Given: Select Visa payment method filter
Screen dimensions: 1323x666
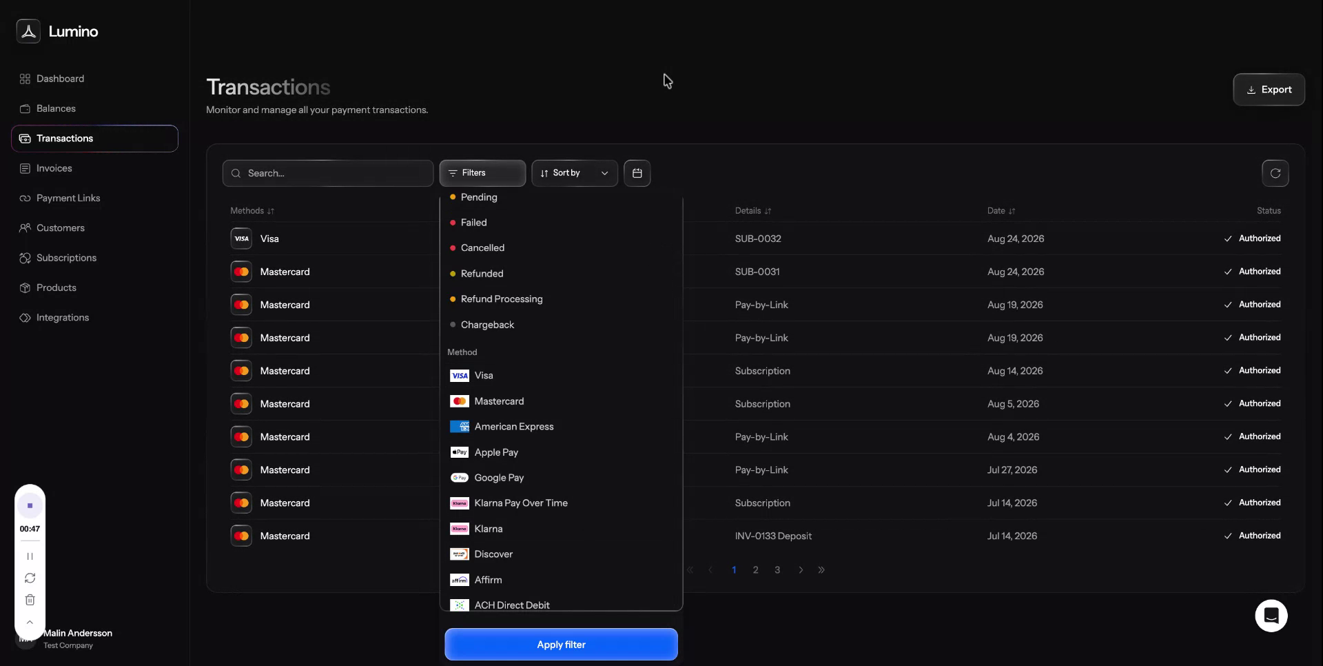Looking at the screenshot, I should pos(561,376).
